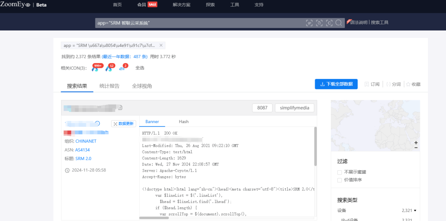Click the magnifier search icon
This screenshot has width=446, height=221.
coord(339,23)
